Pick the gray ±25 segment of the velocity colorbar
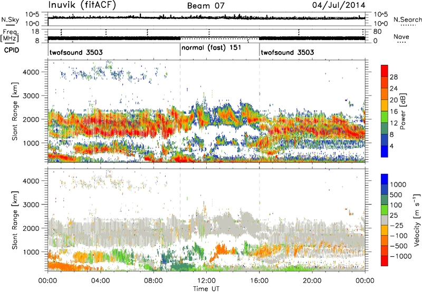422x292 pixels. [x=385, y=220]
